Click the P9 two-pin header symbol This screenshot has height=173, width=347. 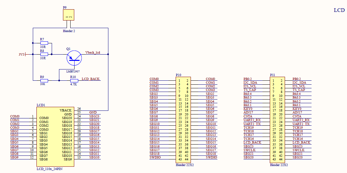pos(69,15)
